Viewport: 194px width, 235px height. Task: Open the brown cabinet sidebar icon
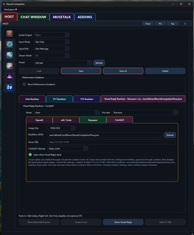click(x=10, y=33)
